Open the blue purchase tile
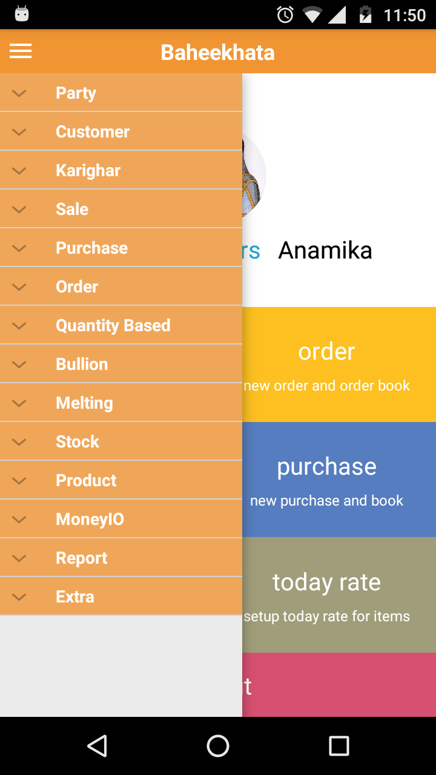This screenshot has height=775, width=436. pos(339,480)
